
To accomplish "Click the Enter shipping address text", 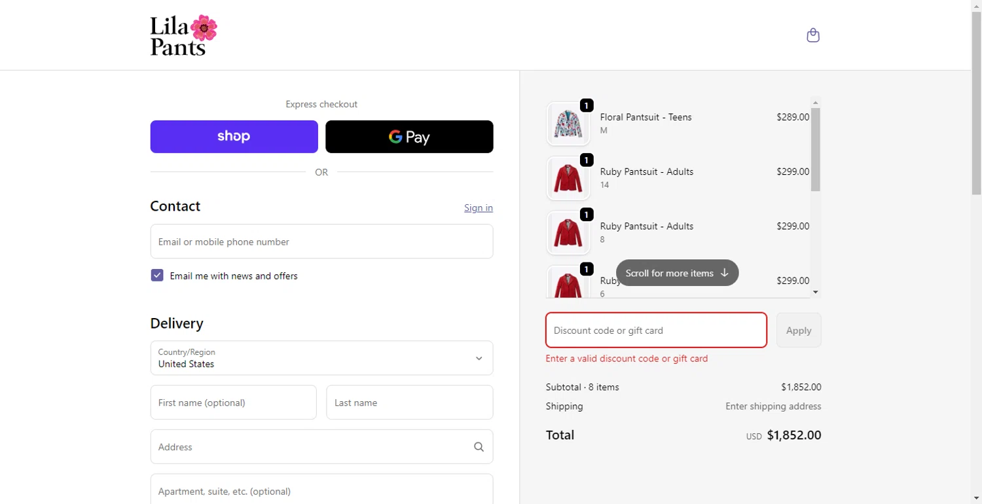I will tap(773, 406).
